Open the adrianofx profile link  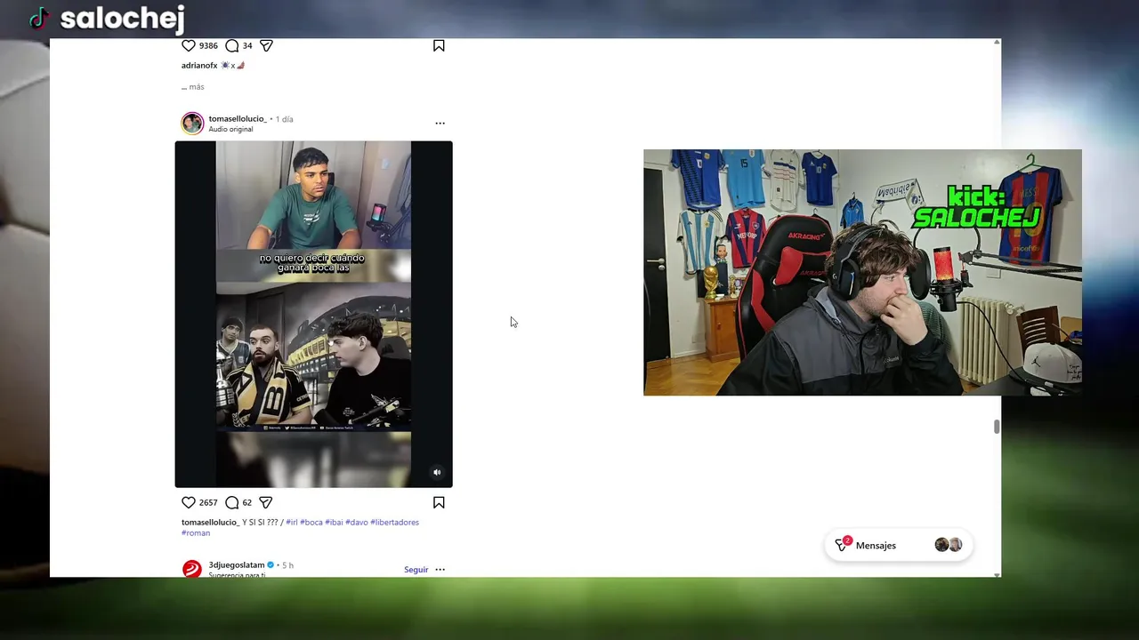199,66
